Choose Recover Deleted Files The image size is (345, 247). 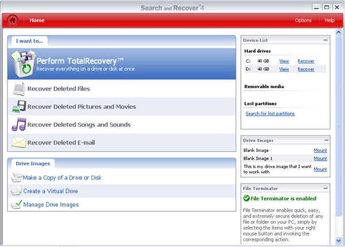tap(122, 89)
